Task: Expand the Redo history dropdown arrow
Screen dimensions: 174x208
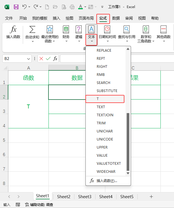Action: [41, 7]
